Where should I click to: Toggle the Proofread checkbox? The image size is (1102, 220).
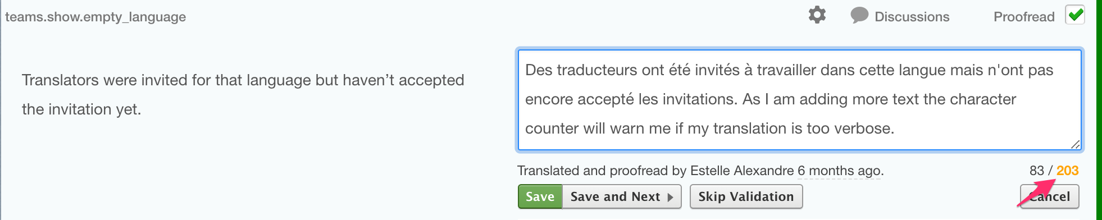(1075, 15)
